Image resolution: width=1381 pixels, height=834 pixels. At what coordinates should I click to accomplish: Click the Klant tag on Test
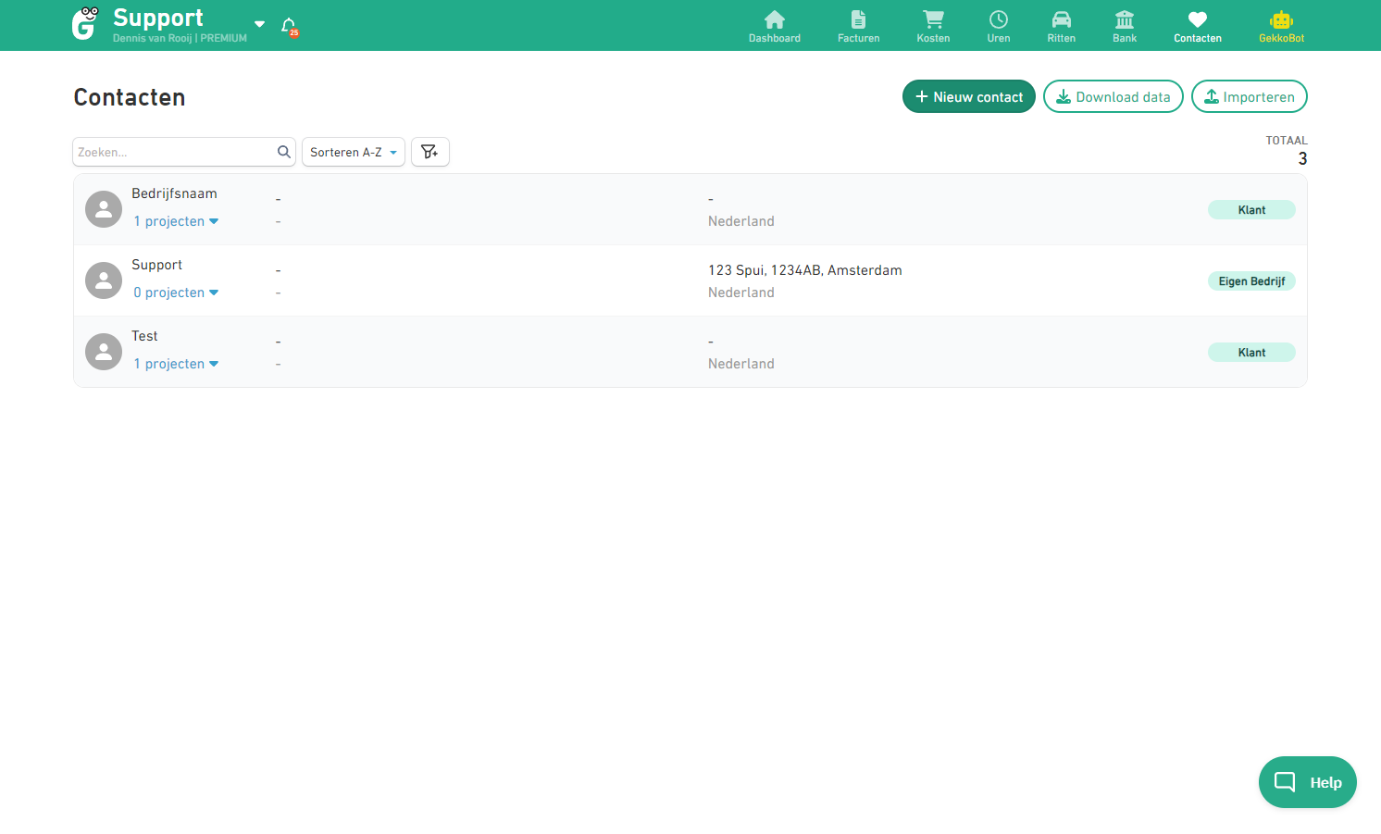click(1251, 353)
